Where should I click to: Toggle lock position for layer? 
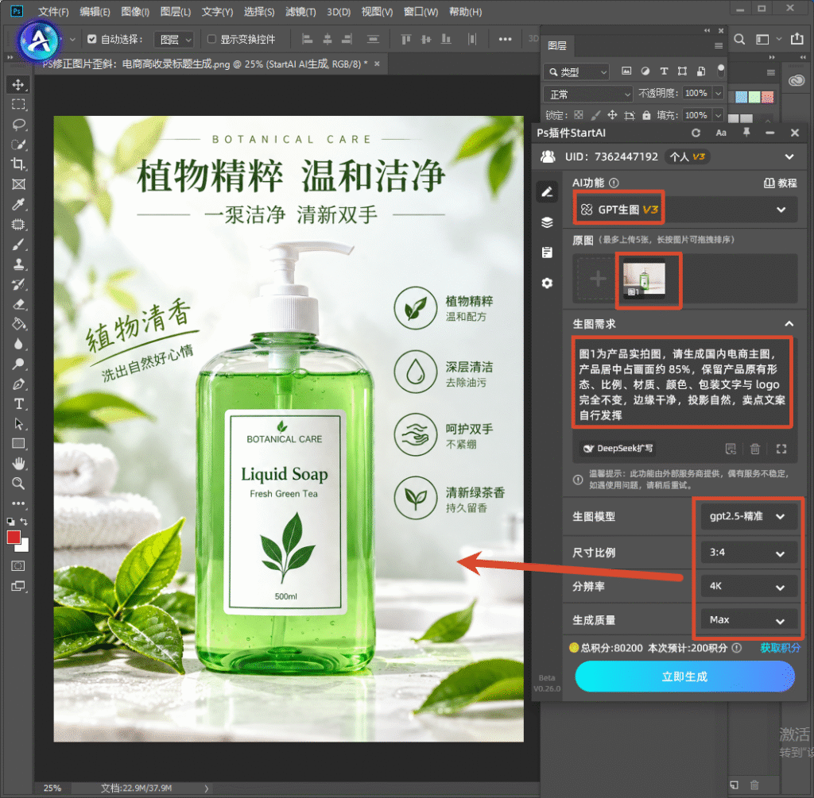click(613, 115)
